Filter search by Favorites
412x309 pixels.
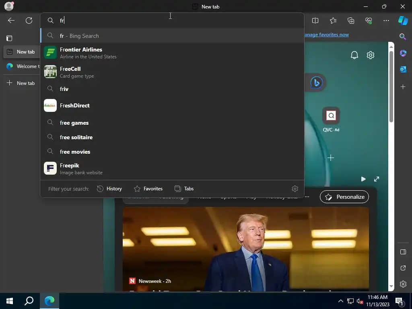148,189
